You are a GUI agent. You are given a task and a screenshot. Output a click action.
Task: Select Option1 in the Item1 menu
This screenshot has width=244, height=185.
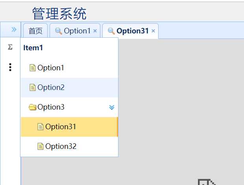[51, 68]
